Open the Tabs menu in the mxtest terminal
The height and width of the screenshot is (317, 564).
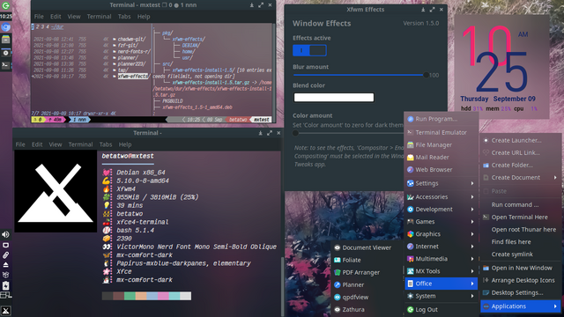click(124, 17)
